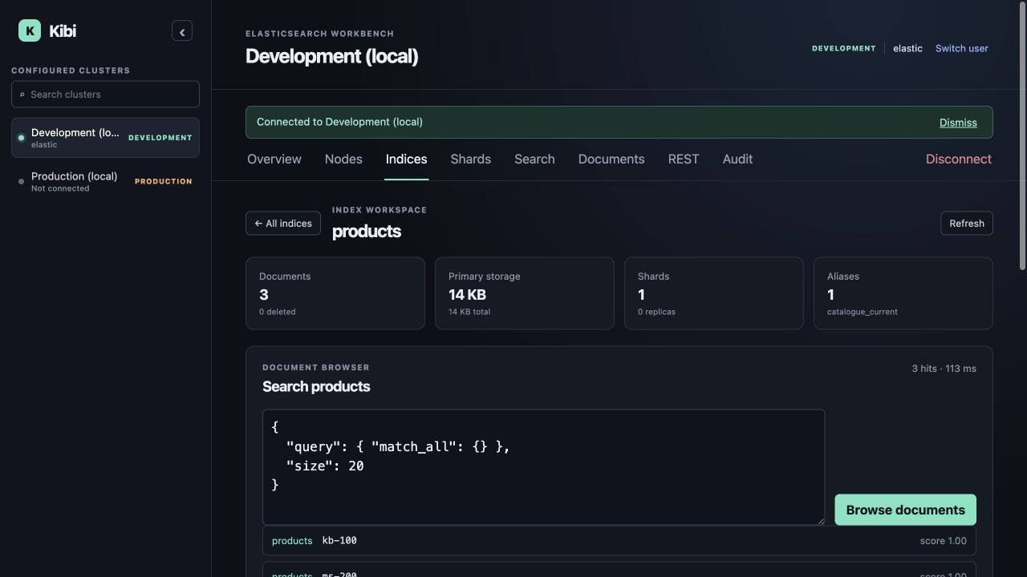Select the Development (local) cluster
This screenshot has height=577, width=1027.
tap(105, 138)
